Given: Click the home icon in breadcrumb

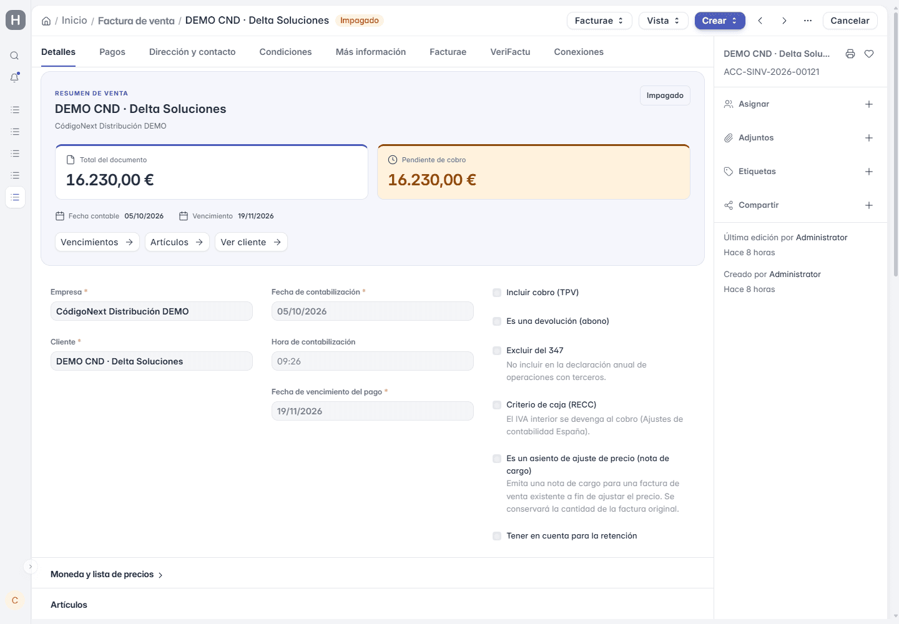Looking at the screenshot, I should pyautogui.click(x=46, y=21).
